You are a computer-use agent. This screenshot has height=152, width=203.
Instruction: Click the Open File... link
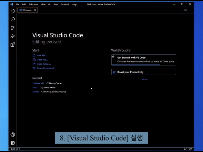(42, 60)
